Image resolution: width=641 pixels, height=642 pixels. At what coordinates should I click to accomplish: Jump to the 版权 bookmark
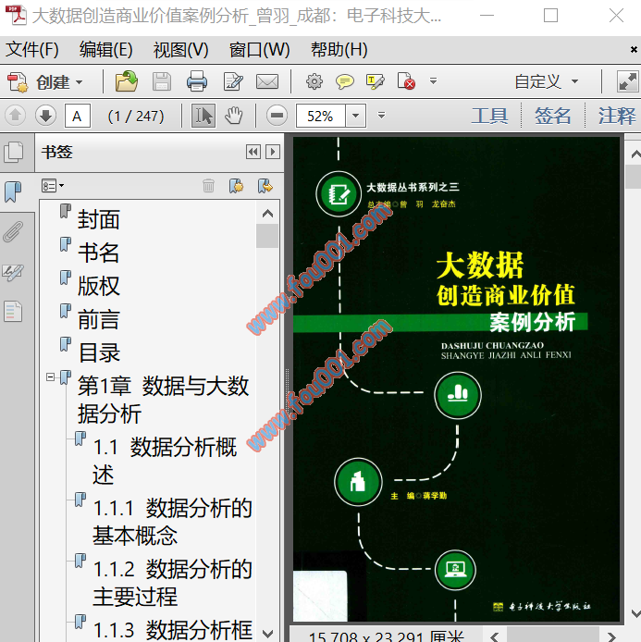coord(99,286)
